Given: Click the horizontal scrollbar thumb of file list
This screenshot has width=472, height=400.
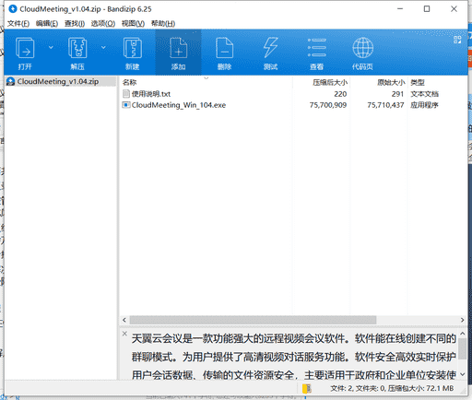Looking at the screenshot, I should pyautogui.click(x=253, y=320).
